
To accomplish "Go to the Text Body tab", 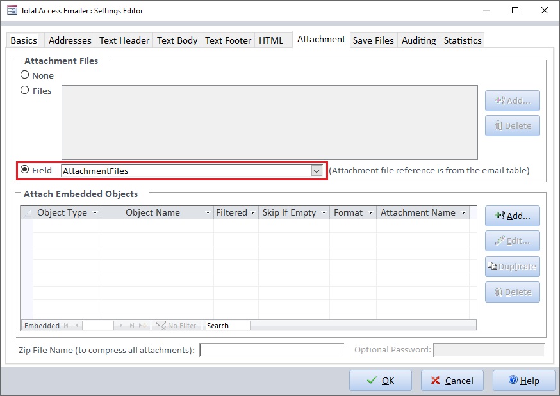I will (177, 40).
